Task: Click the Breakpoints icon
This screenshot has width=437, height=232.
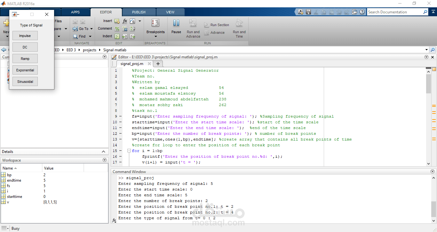Action: [155, 23]
